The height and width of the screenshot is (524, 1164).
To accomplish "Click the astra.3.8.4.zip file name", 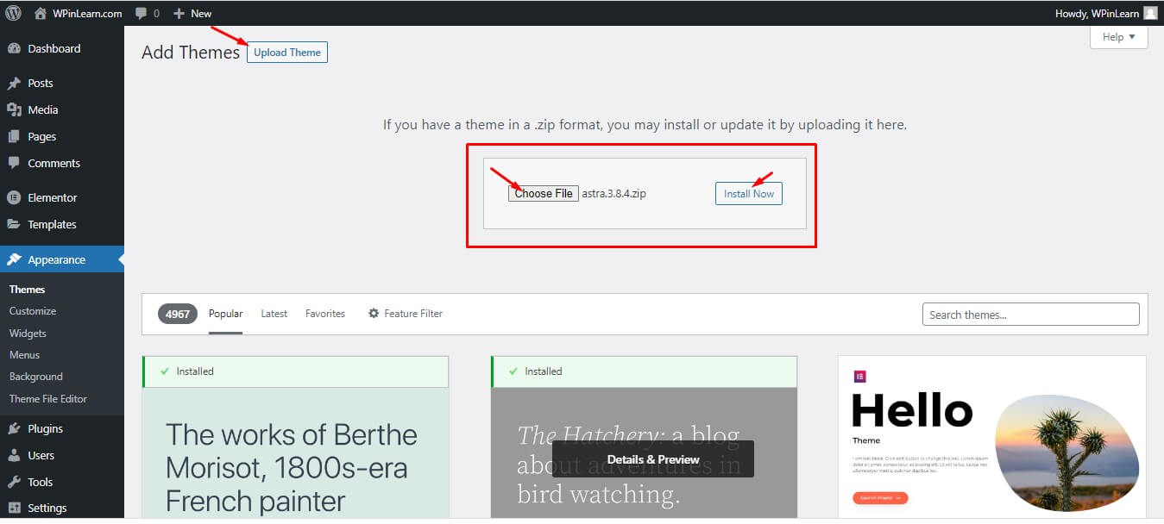I will click(x=614, y=193).
